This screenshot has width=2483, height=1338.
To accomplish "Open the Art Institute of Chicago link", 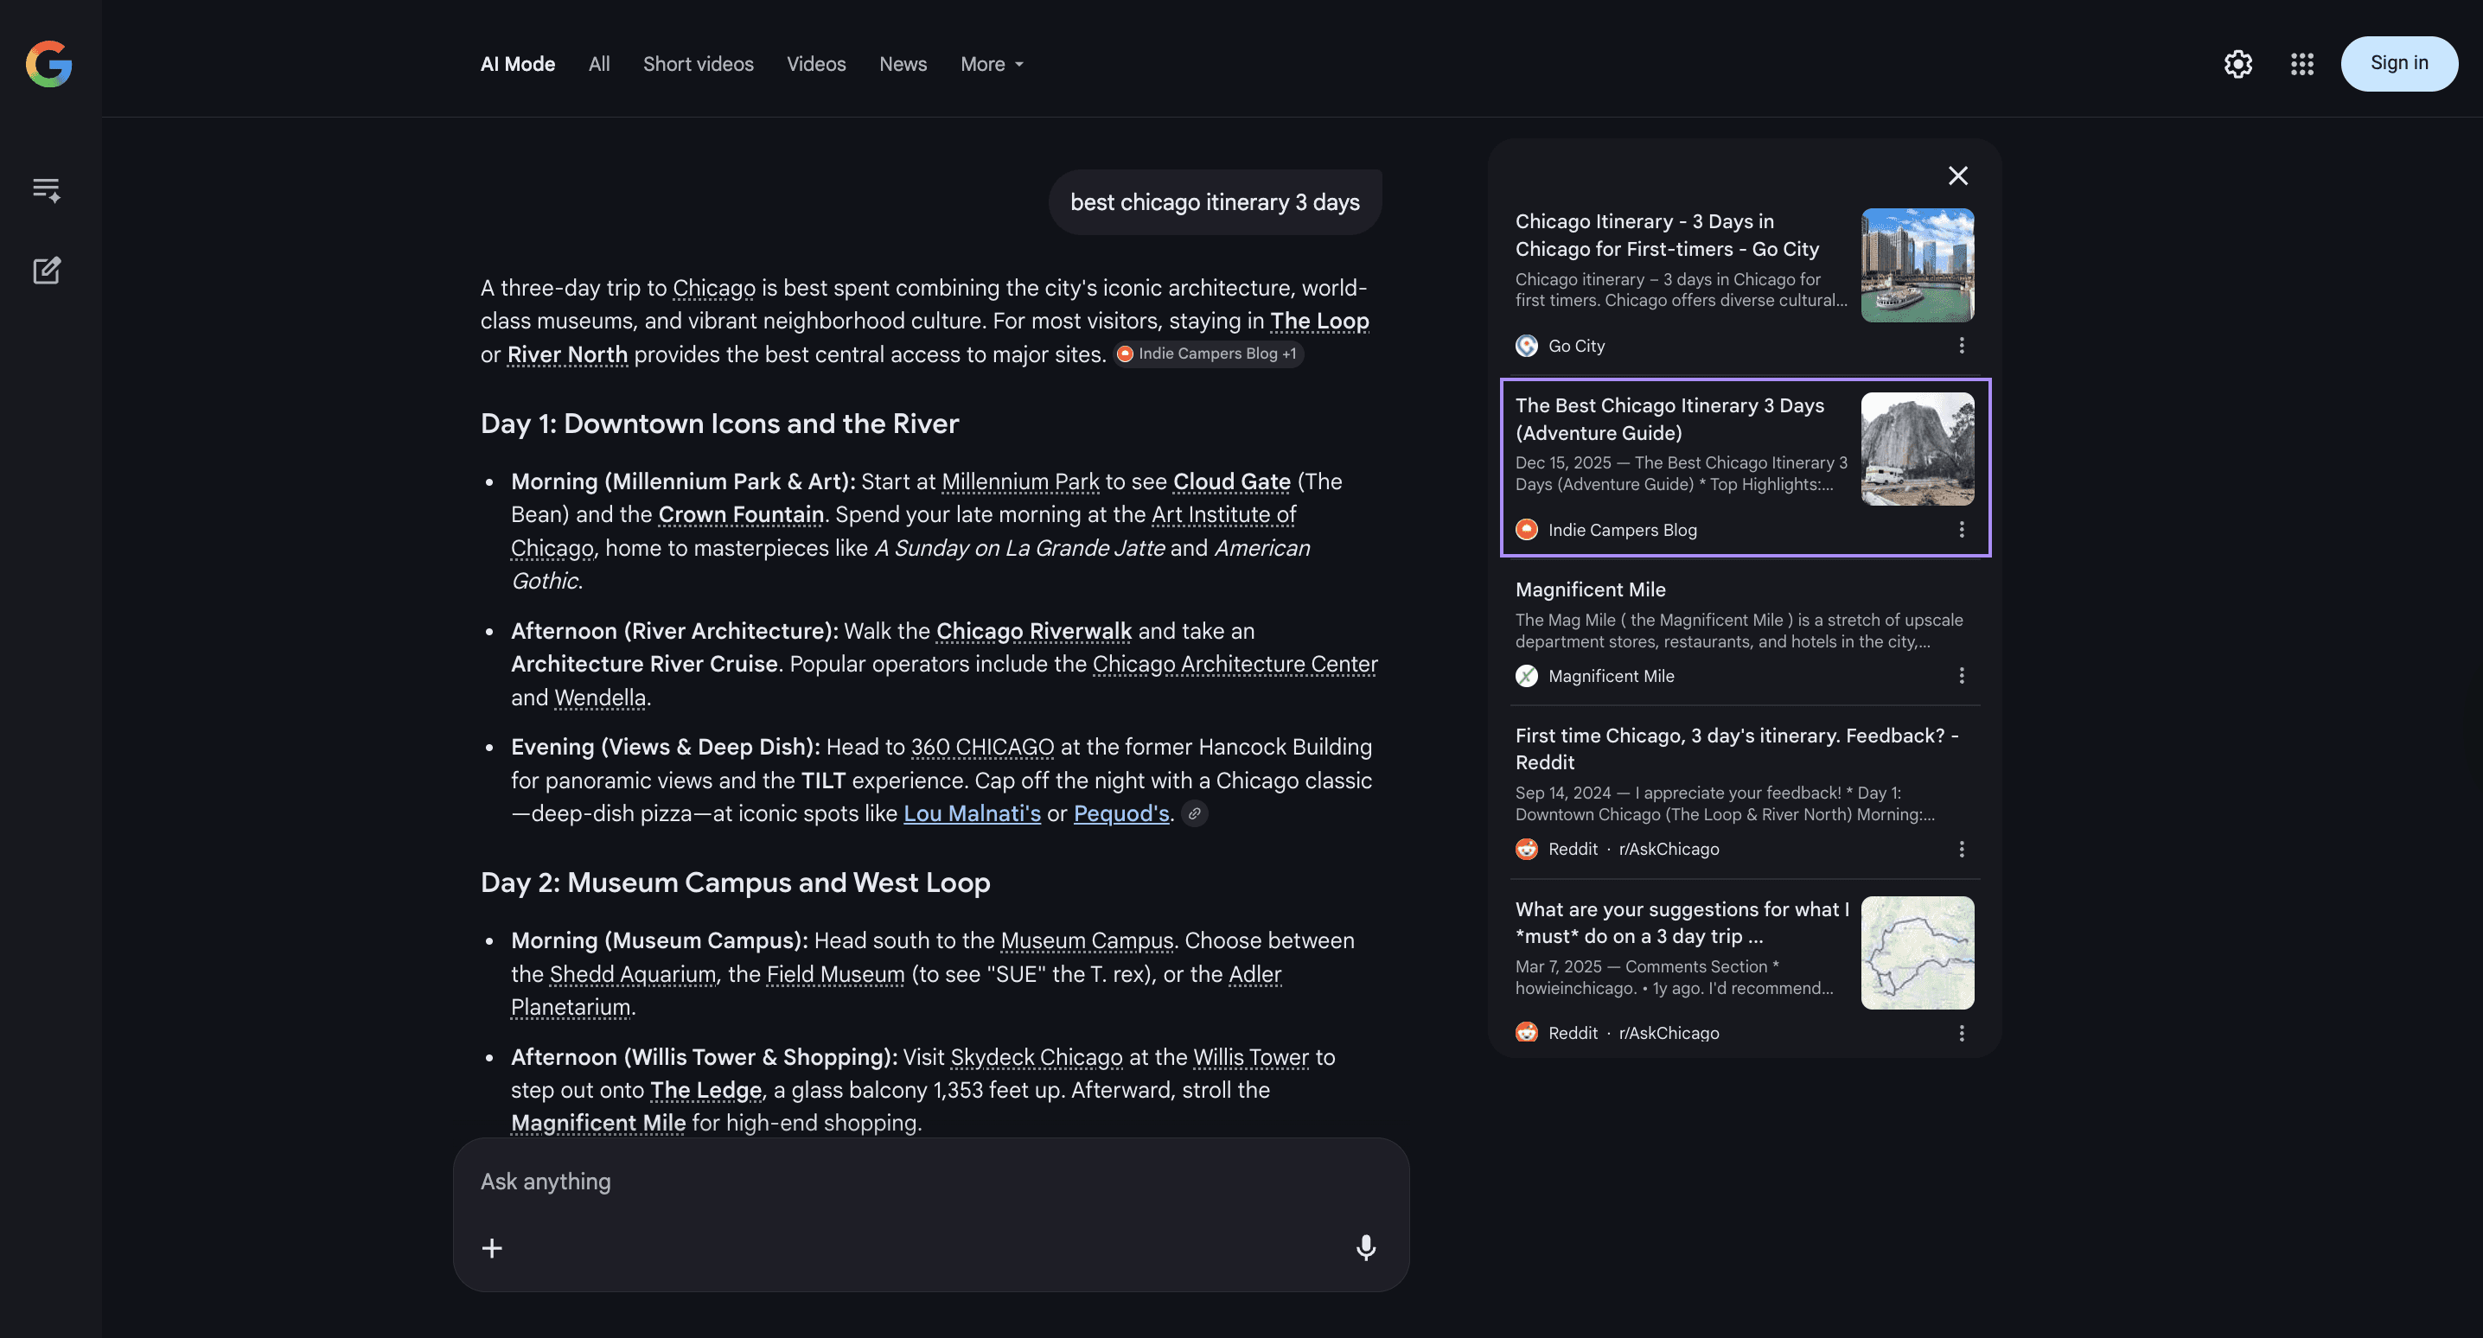I will click(903, 532).
